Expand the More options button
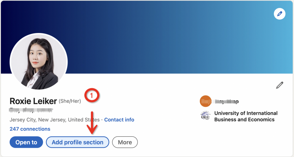Viewport: 294px width, 157px height. pyautogui.click(x=125, y=142)
